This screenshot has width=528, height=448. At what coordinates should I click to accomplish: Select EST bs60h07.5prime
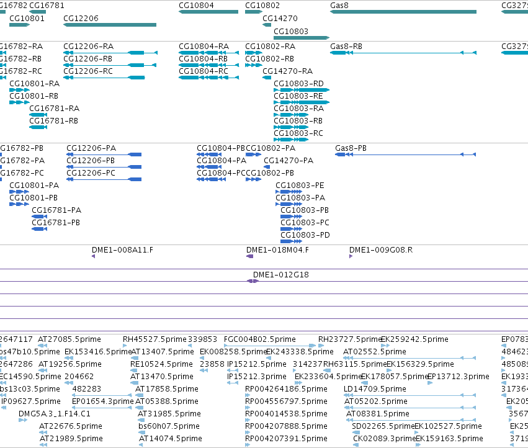click(141, 432)
